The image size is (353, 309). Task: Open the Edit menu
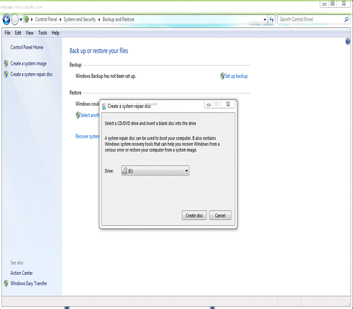[x=18, y=33]
